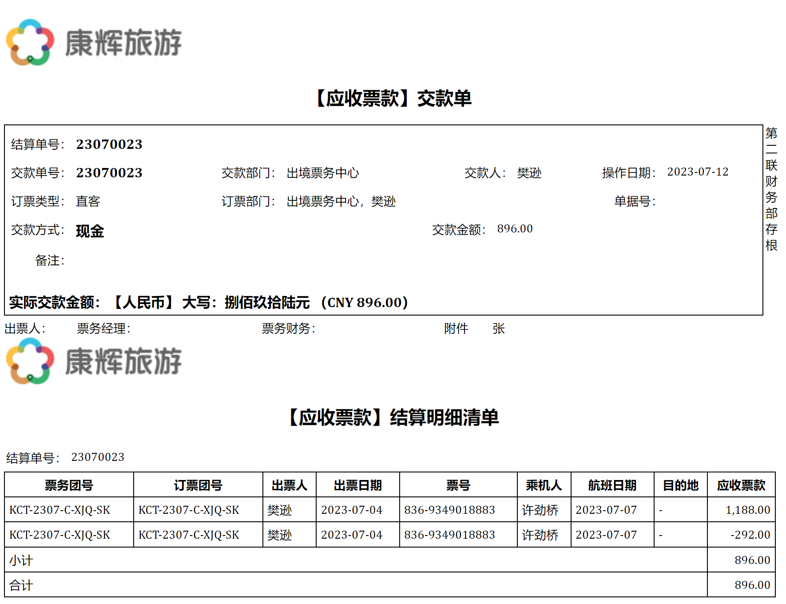Click the vertical 第二联财务部存根 text

click(771, 189)
